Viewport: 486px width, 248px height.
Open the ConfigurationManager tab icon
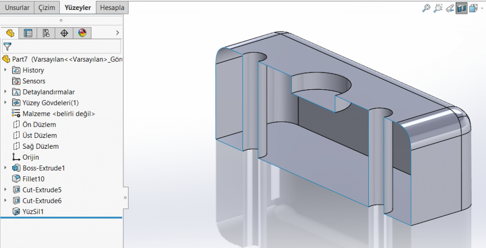click(x=46, y=33)
